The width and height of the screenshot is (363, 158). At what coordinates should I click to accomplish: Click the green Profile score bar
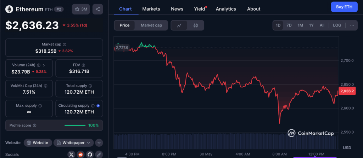pyautogui.click(x=75, y=125)
